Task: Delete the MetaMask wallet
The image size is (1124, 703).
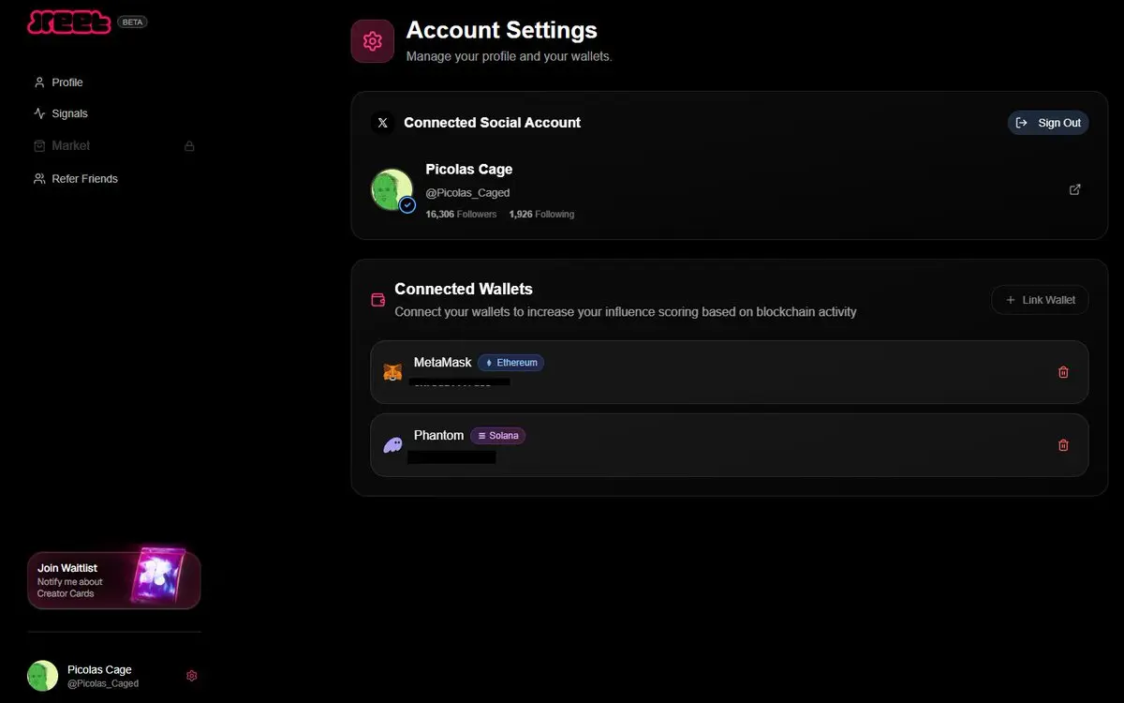Action: tap(1063, 372)
